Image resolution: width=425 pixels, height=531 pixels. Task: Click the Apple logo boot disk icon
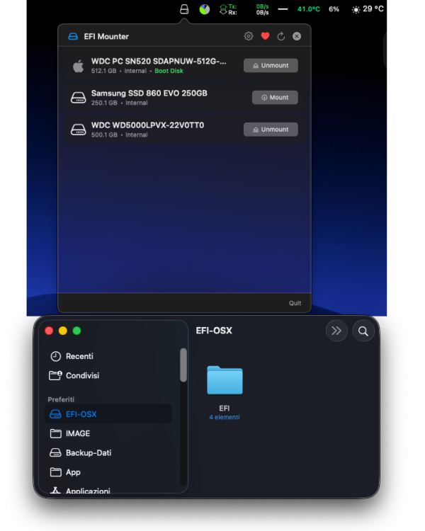click(79, 66)
